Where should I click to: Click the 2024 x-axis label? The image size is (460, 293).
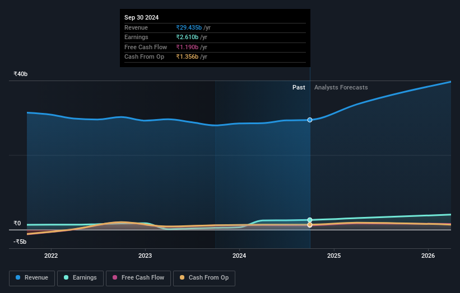pos(239,256)
